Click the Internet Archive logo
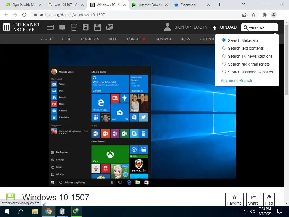The height and width of the screenshot is (217, 289). coord(21,27)
